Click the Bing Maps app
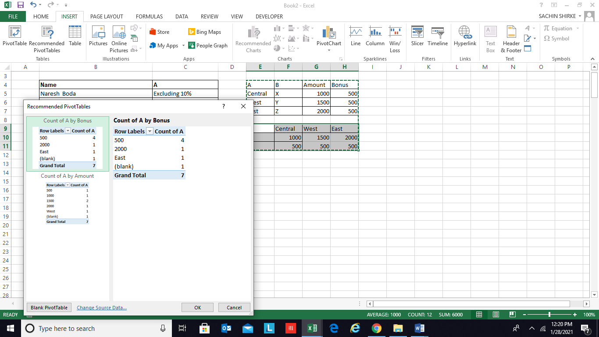 click(x=204, y=32)
